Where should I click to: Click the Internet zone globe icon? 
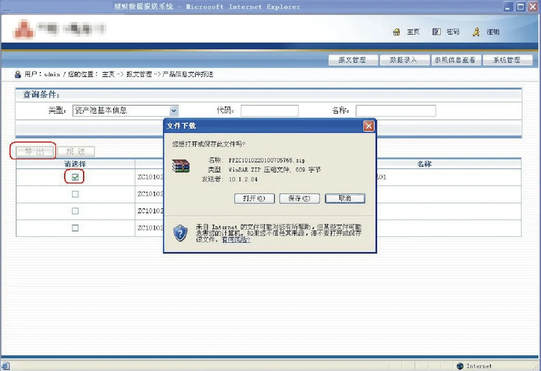click(460, 366)
